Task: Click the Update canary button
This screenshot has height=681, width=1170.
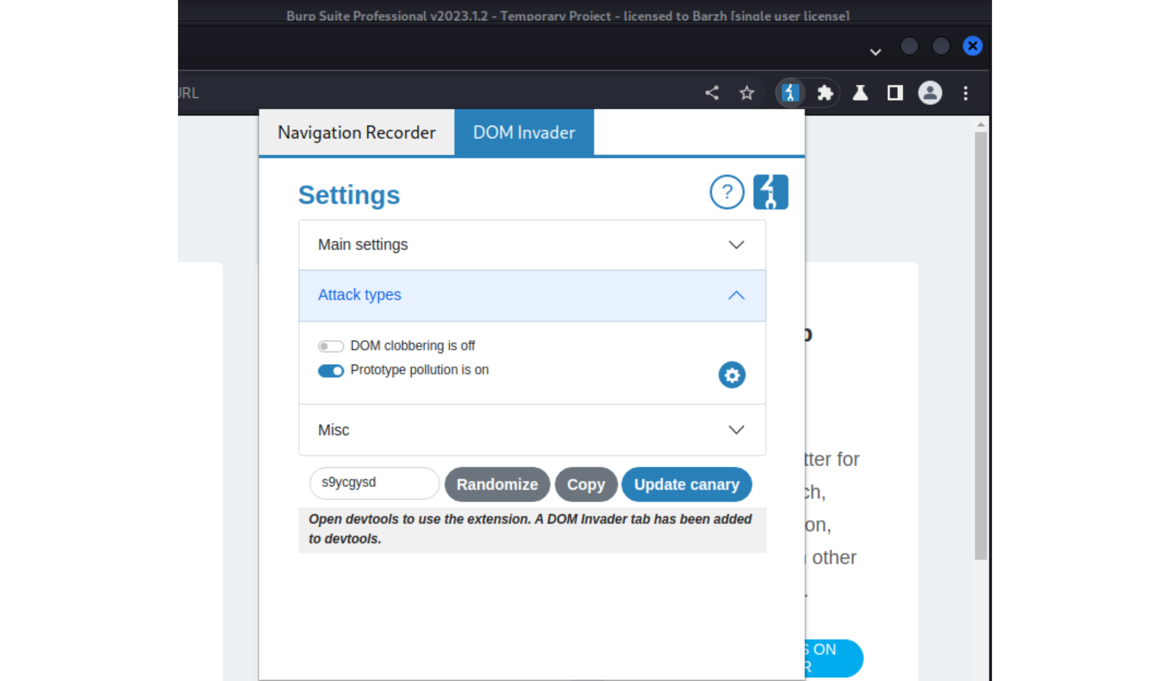Action: point(687,484)
